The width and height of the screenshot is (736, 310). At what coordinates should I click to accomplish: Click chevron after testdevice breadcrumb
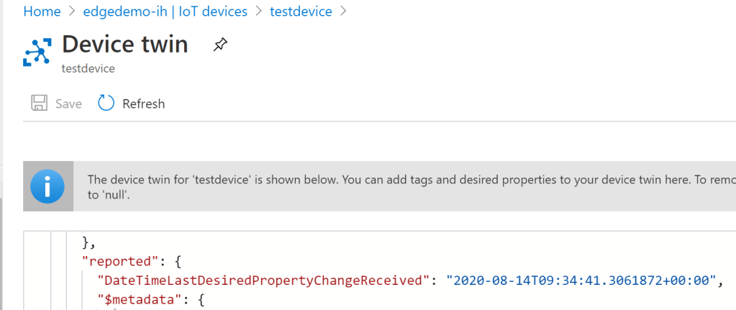342,12
